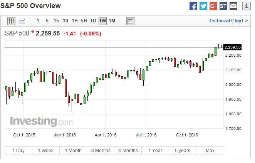Switch to candlestick chart type

pyautogui.click(x=12, y=21)
